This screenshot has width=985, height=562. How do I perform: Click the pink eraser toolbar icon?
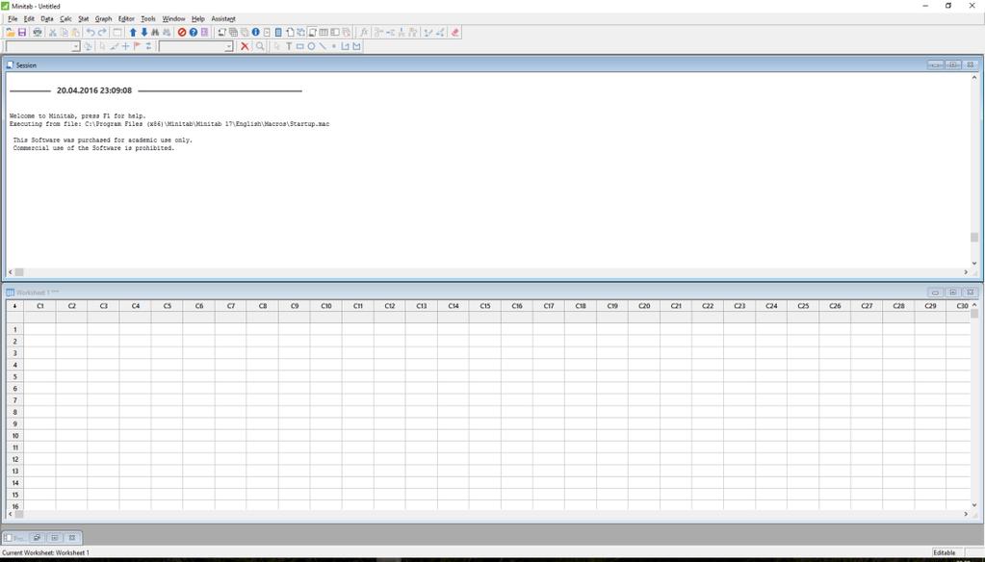[455, 32]
